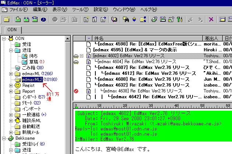
Task: Open the ヘルプ(H) menu
Action: click(148, 10)
